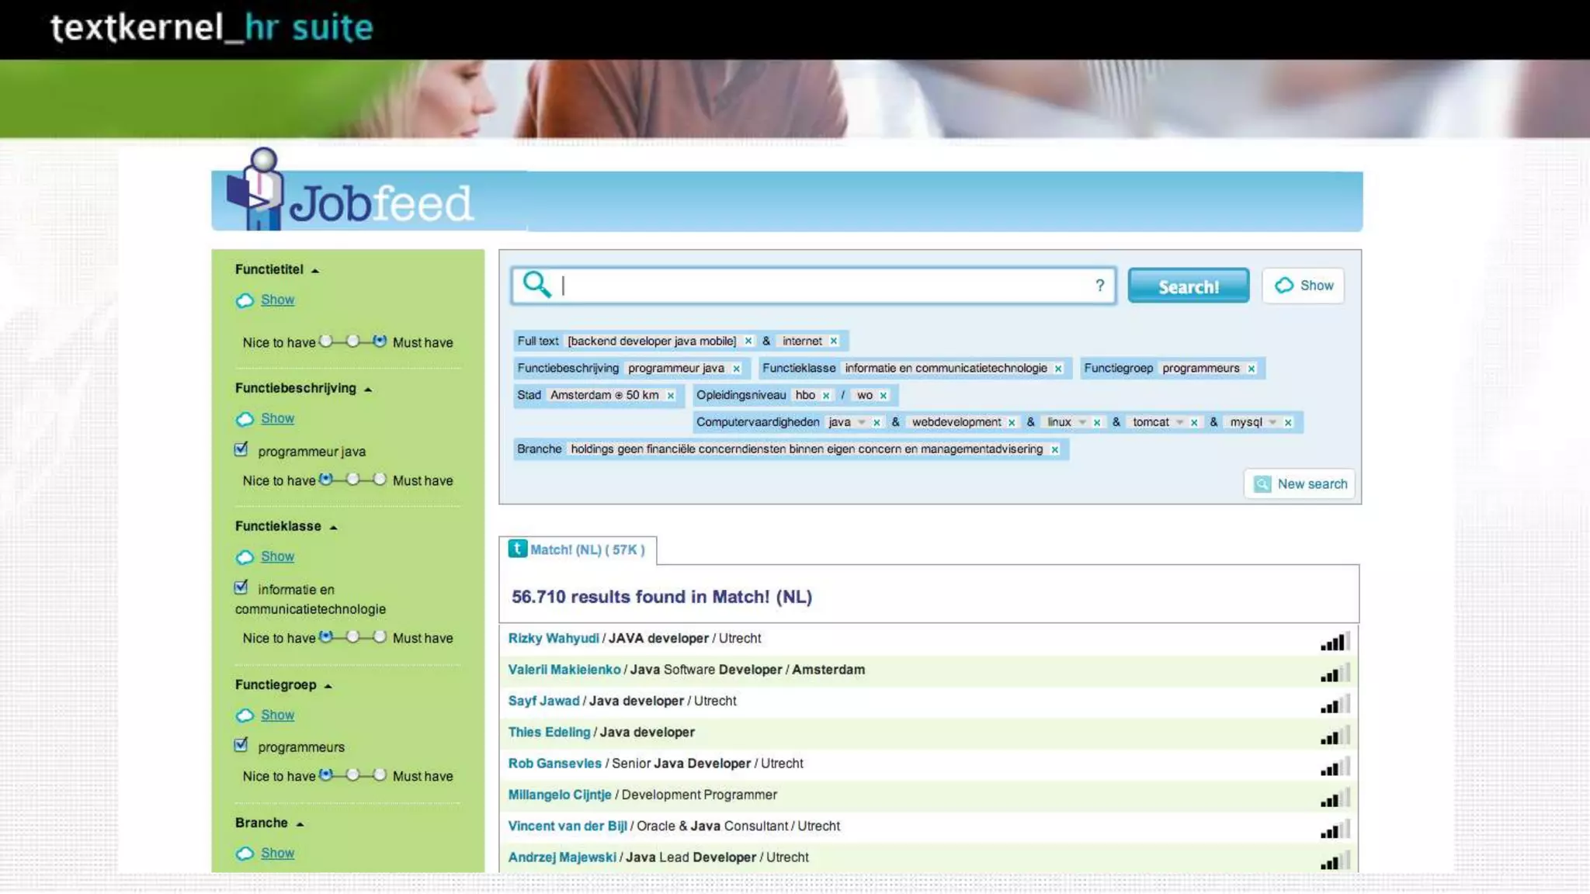
Task: Remove the 'internet' full text tag
Action: pos(834,341)
